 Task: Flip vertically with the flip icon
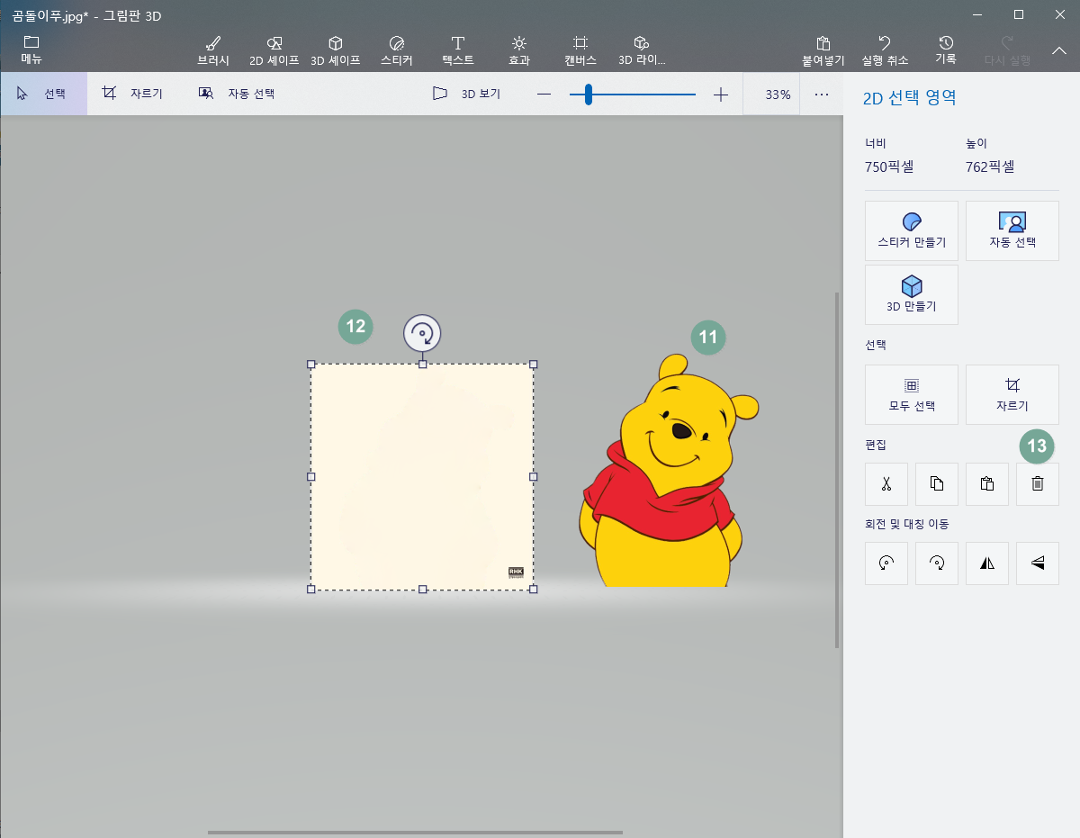(x=1038, y=563)
